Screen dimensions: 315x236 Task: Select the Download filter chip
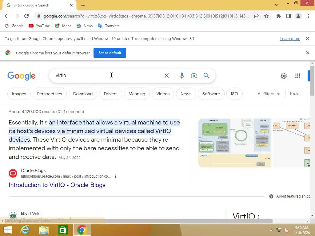[x=83, y=94]
